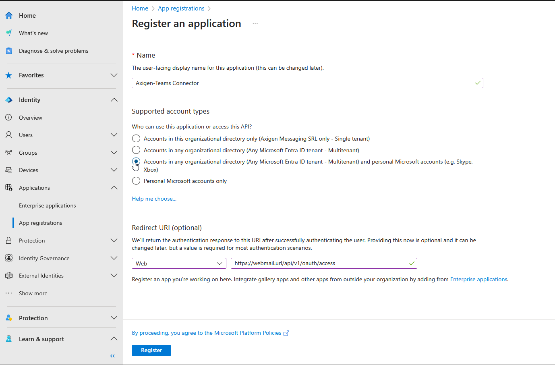Image resolution: width=555 pixels, height=365 pixels.
Task: Click the Devices icon in sidebar
Action: [x=9, y=170]
